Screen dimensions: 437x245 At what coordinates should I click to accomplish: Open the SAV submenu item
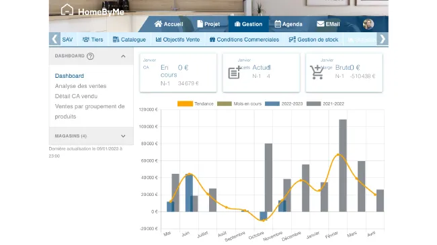click(x=67, y=40)
